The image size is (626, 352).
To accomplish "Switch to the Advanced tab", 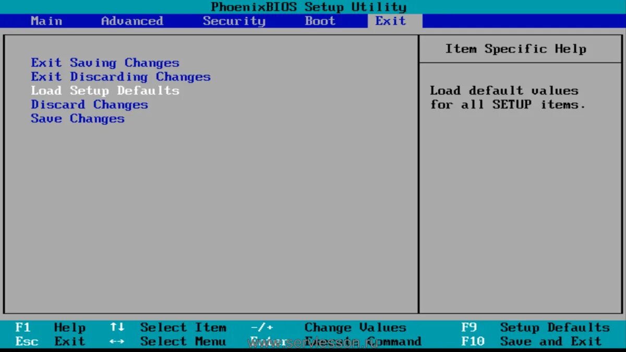I will point(132,21).
